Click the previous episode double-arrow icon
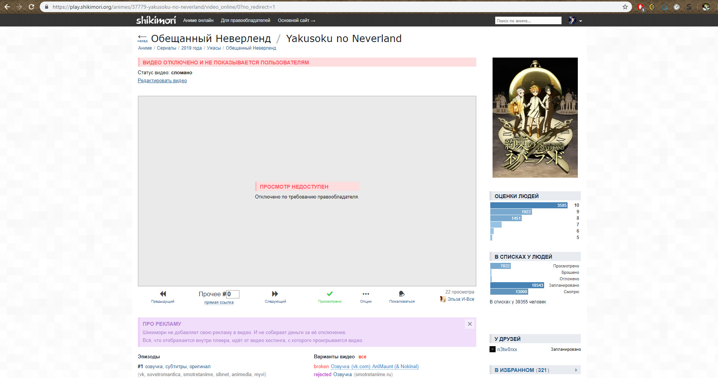 pos(163,294)
